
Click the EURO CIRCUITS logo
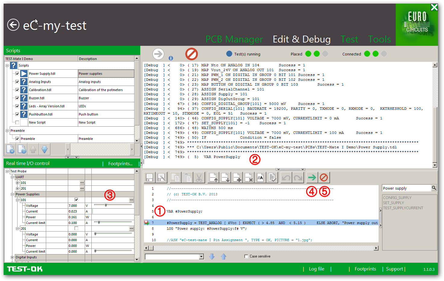pos(417,25)
